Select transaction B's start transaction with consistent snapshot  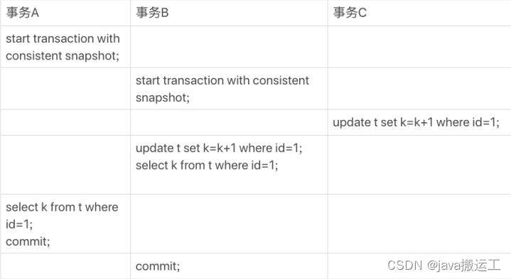222,89
